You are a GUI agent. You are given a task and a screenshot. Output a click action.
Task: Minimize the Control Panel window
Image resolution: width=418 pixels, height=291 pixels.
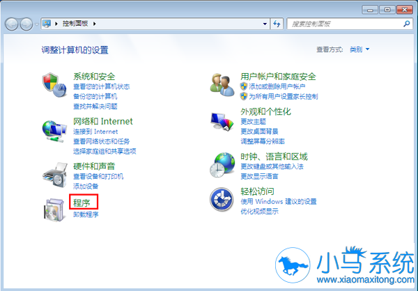pyautogui.click(x=370, y=10)
